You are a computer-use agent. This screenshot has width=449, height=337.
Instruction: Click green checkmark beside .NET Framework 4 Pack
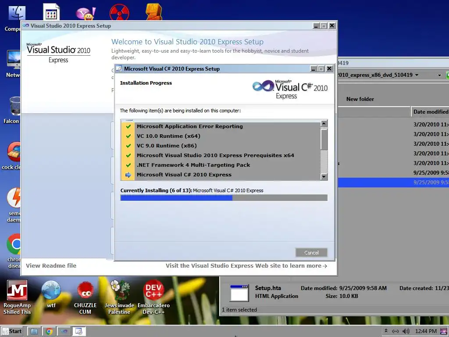pos(128,165)
